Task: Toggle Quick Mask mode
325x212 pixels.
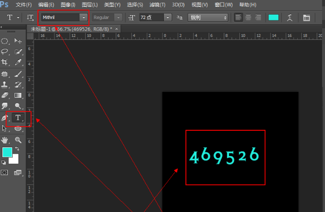Action: coord(4,173)
